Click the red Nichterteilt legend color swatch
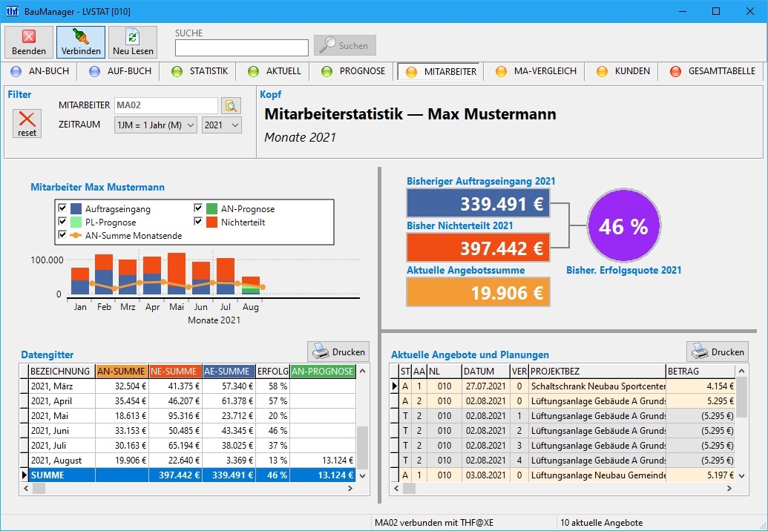 [211, 222]
